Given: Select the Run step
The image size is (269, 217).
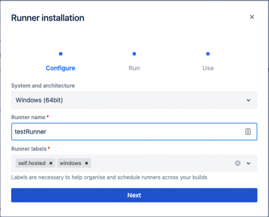Looking at the screenshot, I should (134, 68).
